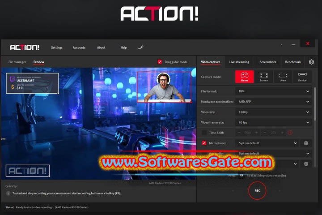This screenshot has height=215, width=322.
Task: Switch to the Benchmark tab
Action: [x=293, y=62]
